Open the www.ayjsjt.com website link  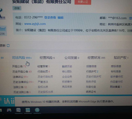(x=35, y=24)
